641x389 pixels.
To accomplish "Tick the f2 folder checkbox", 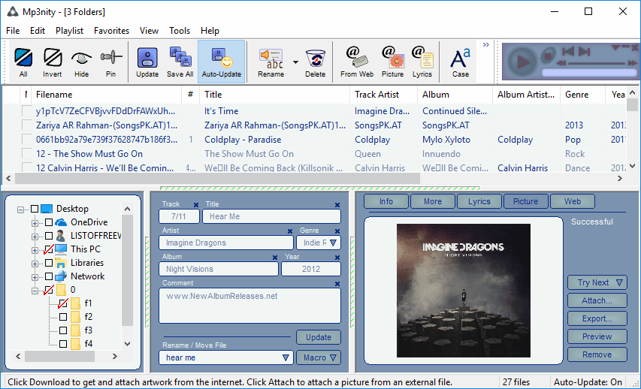I will tap(63, 317).
